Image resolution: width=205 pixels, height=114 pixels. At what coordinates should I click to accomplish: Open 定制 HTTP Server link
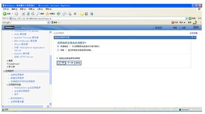coord(24,57)
